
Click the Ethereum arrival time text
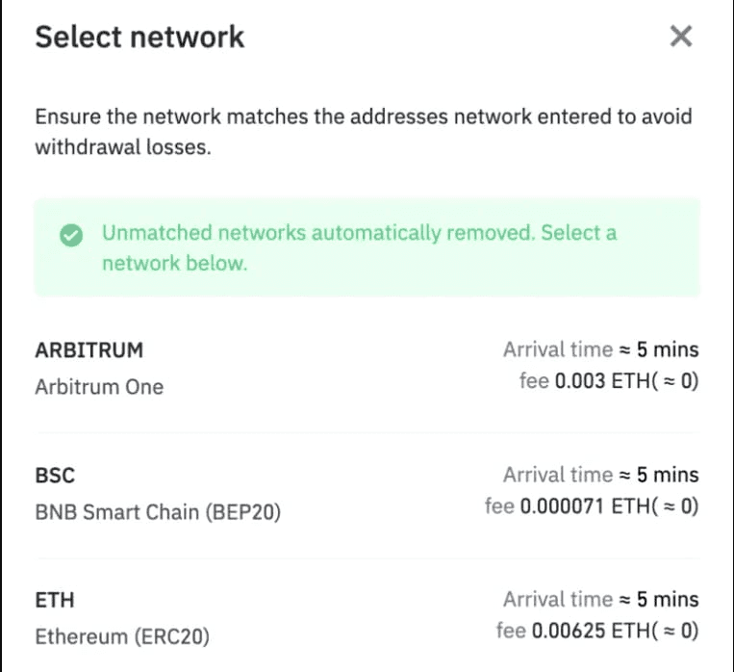(x=600, y=600)
